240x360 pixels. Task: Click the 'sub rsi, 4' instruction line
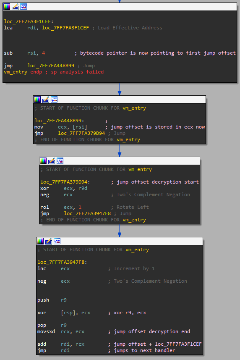[x=24, y=53]
